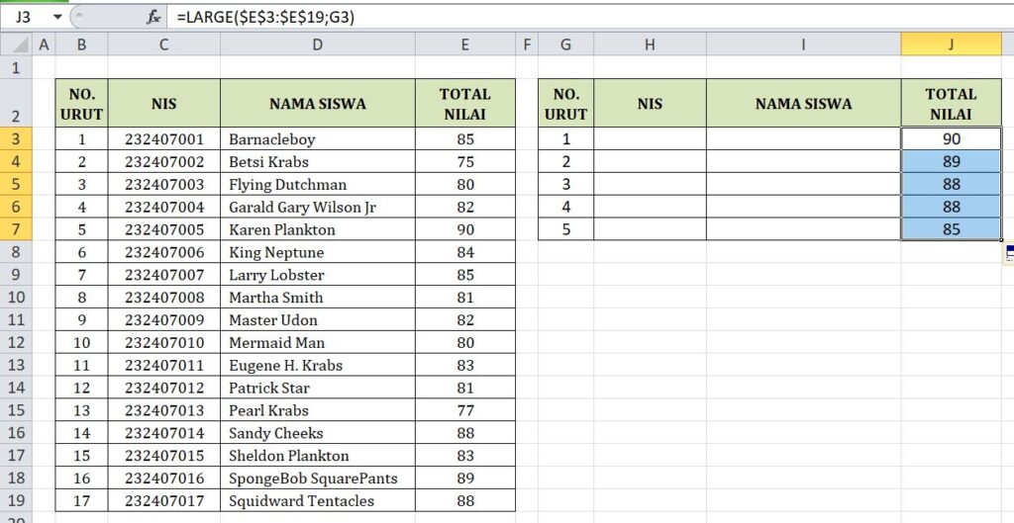The image size is (1014, 523).
Task: Select the column G header
Action: (x=565, y=44)
